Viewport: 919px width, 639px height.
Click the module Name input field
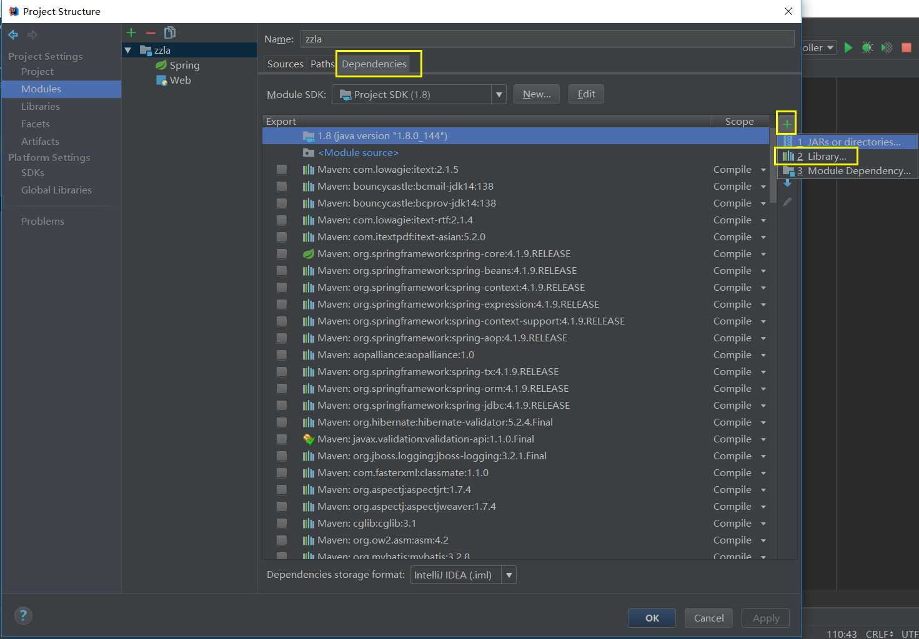click(x=547, y=39)
